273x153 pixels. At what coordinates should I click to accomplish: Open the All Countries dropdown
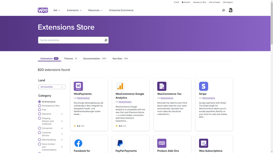tap(52, 87)
